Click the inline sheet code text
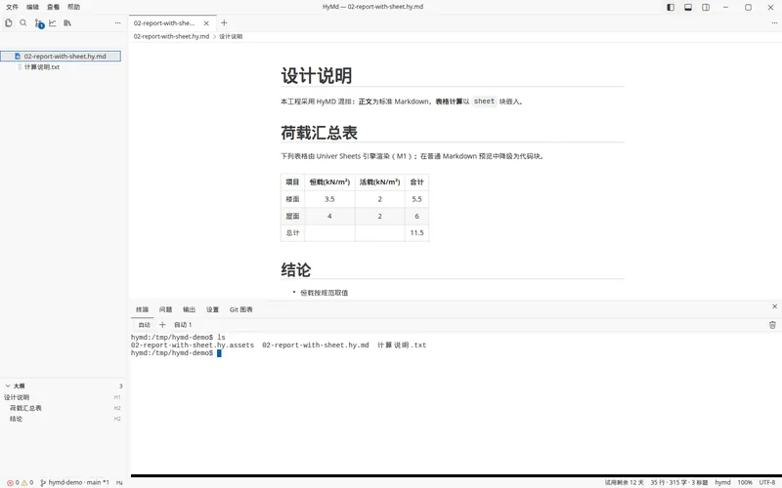 484,102
